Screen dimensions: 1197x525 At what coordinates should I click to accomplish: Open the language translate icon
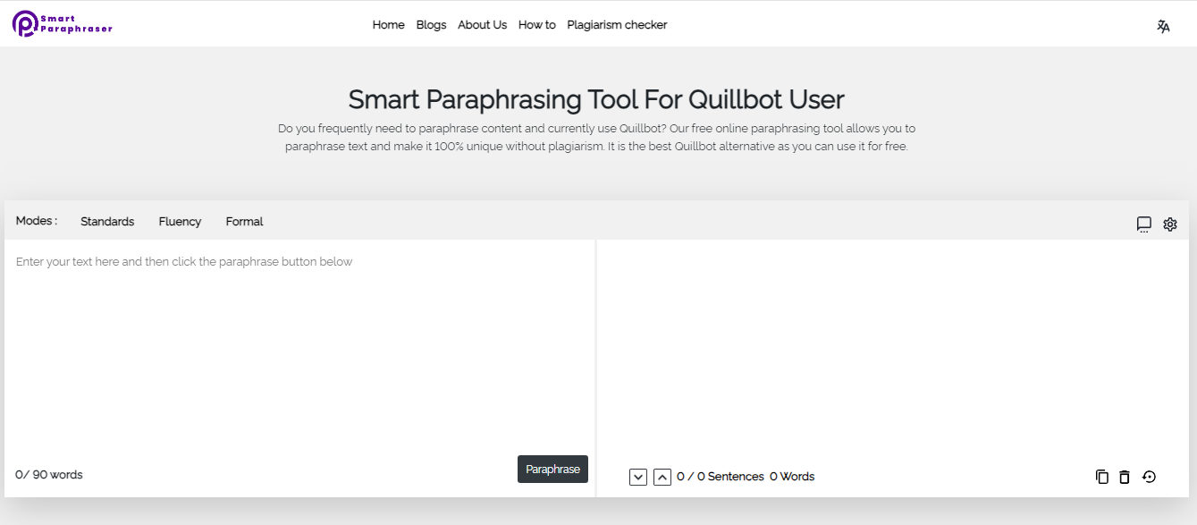(1163, 26)
